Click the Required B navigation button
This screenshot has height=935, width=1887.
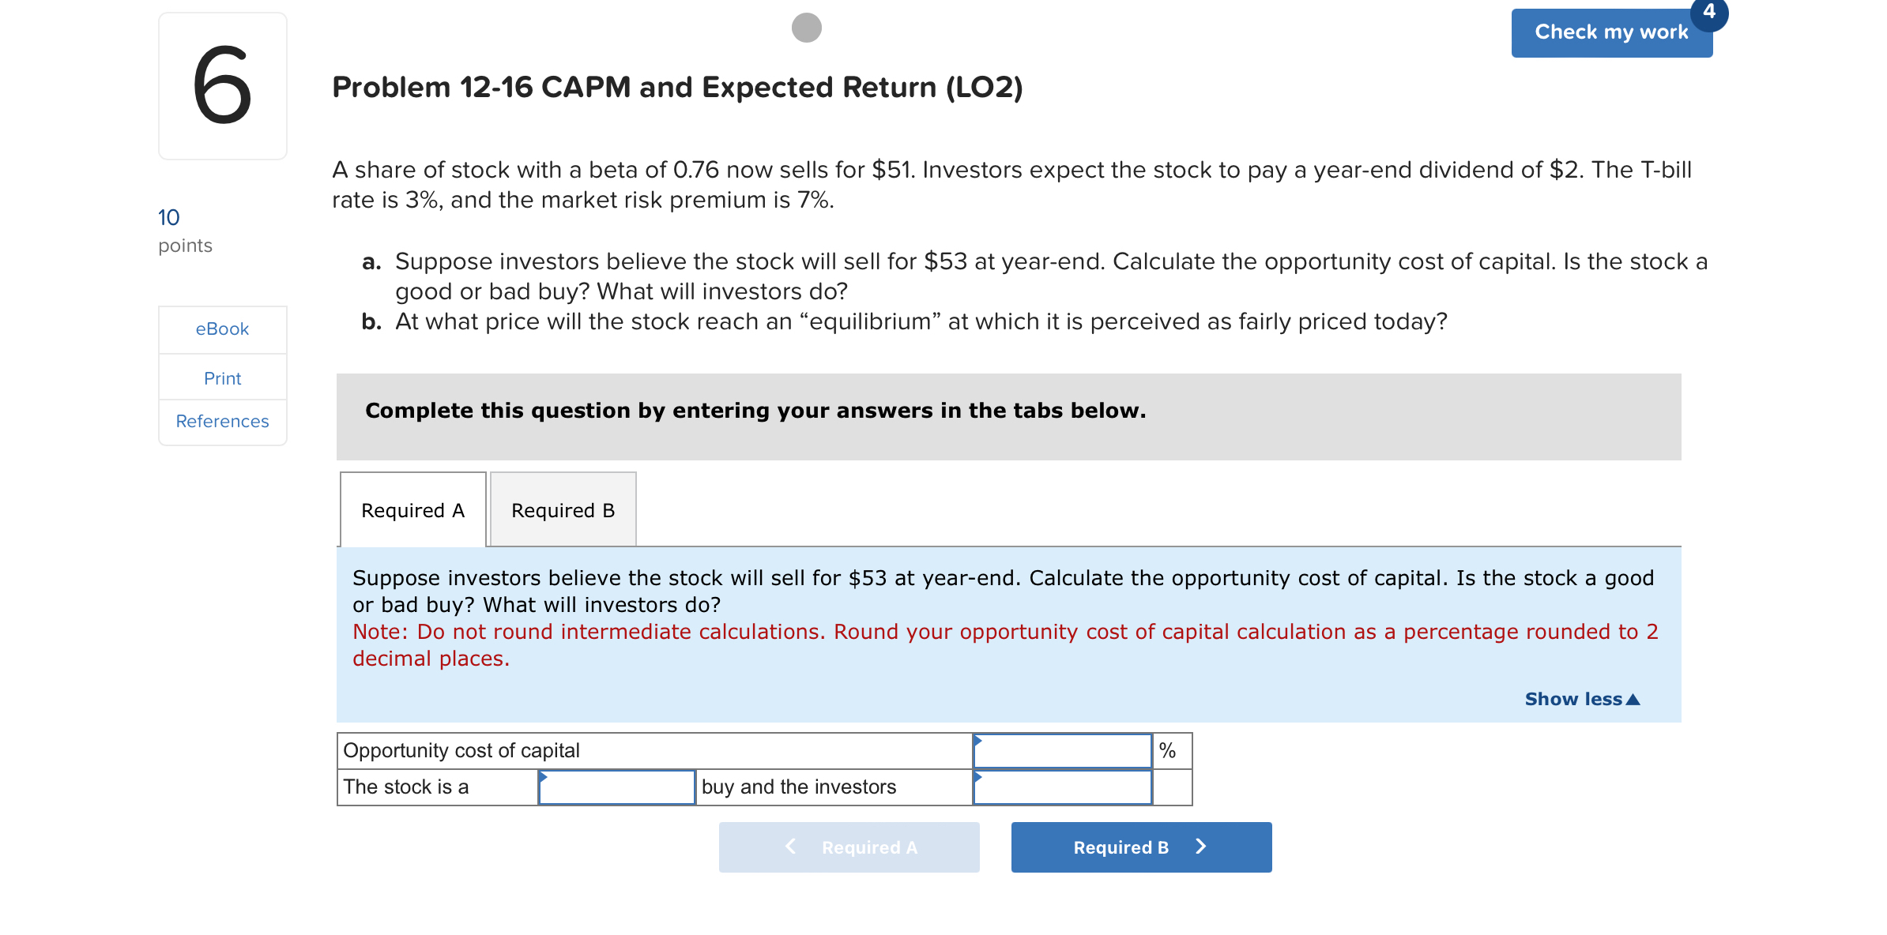[1140, 847]
